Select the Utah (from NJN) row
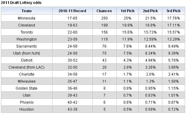Screen dimensions: 186x114 (93, 53)
